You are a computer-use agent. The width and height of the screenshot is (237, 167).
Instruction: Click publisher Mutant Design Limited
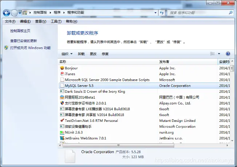pyautogui.click(x=177, y=120)
